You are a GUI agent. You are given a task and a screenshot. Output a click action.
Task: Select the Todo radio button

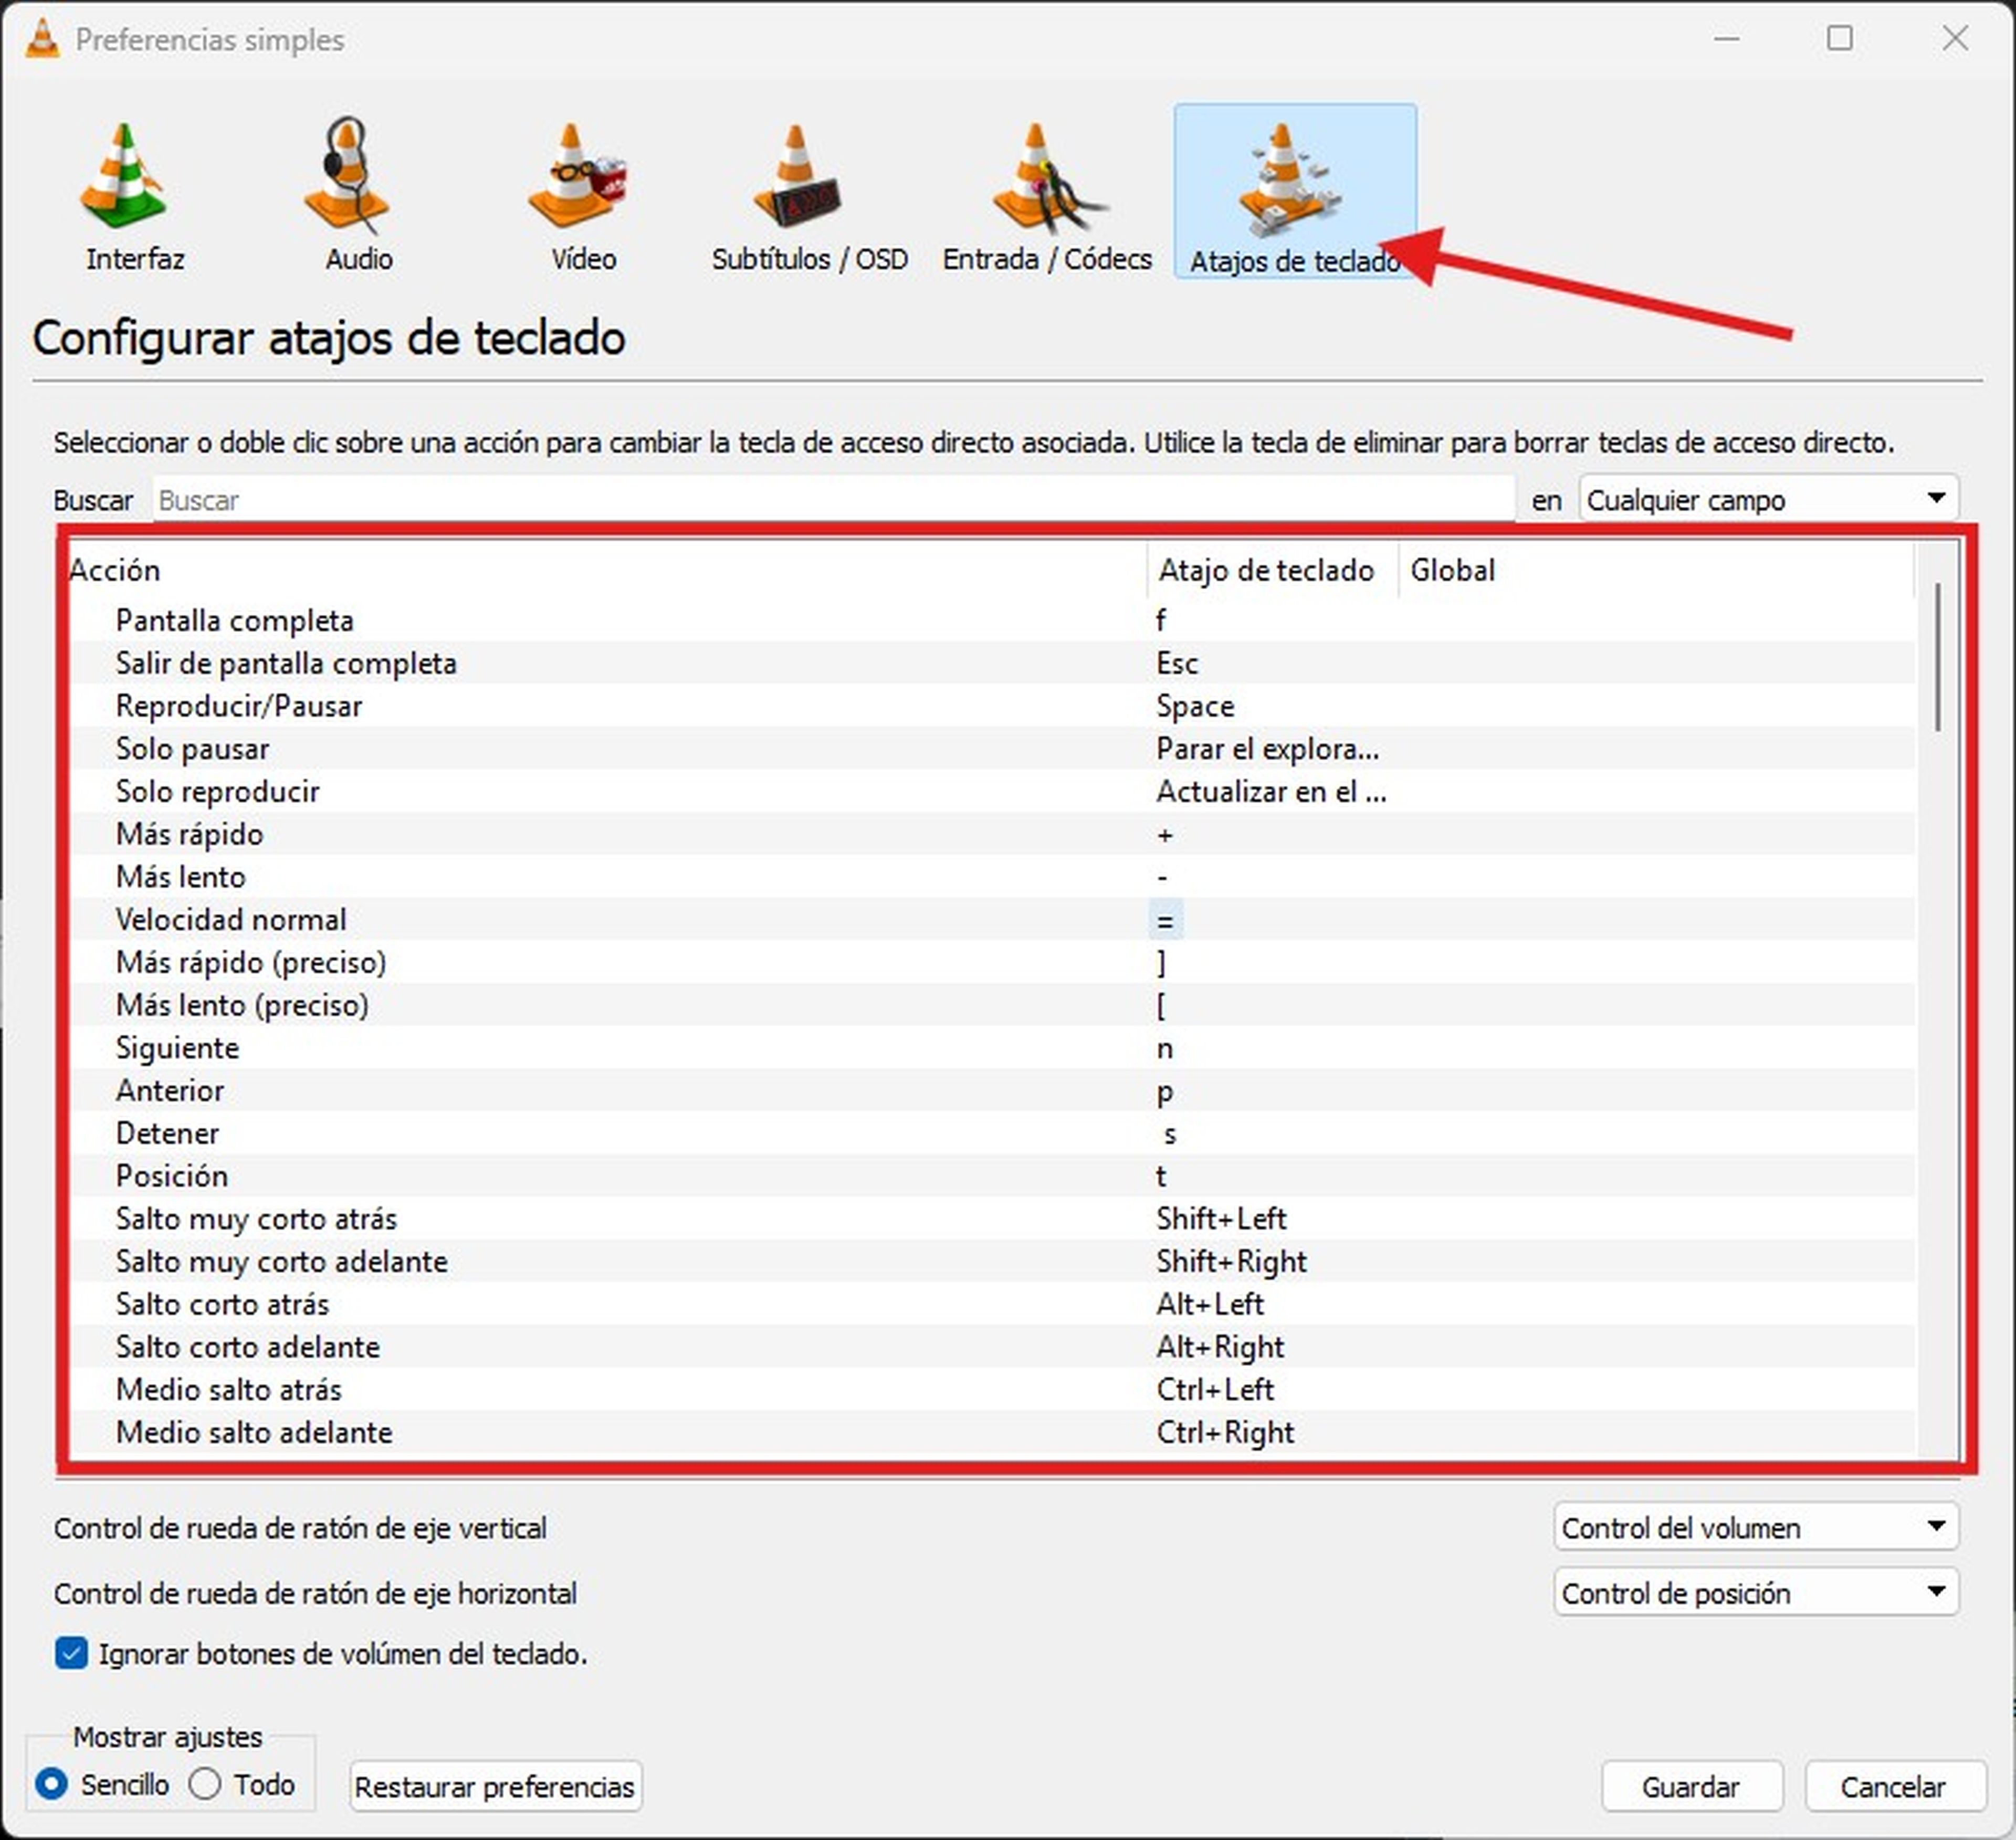coord(205,1784)
